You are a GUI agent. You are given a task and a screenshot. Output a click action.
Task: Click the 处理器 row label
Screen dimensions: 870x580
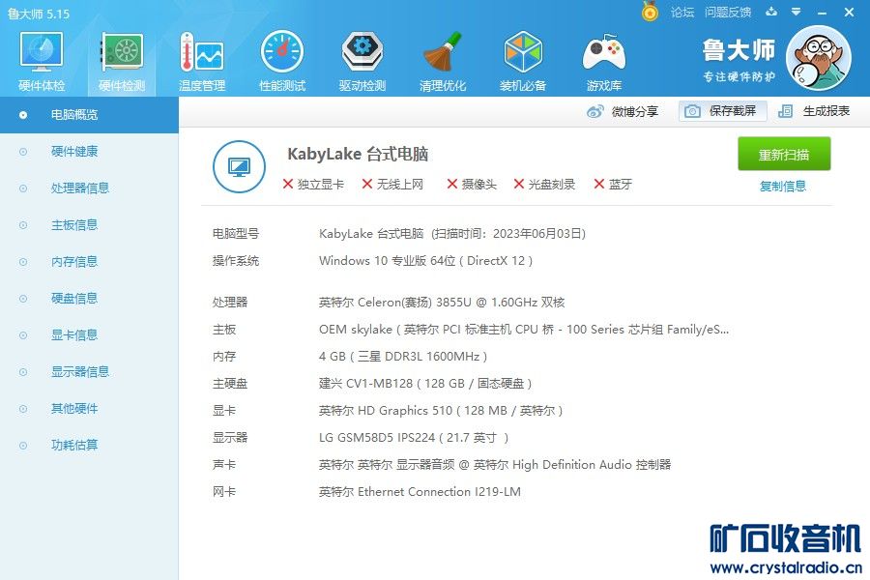pyautogui.click(x=230, y=303)
